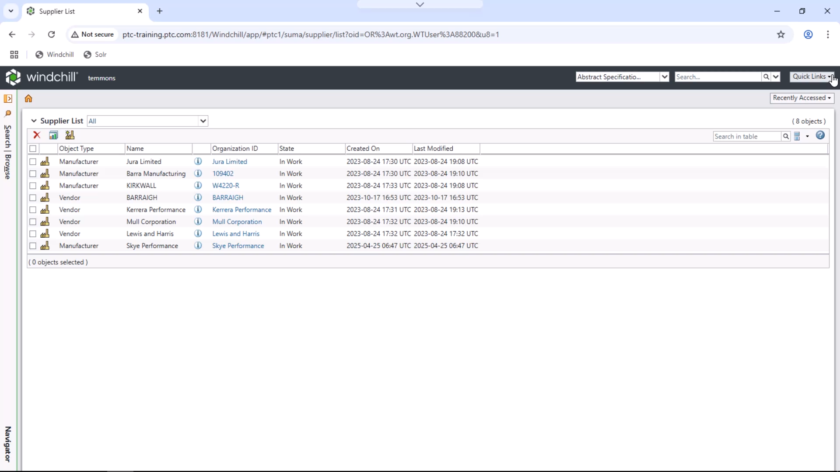Check the BARRAIGH row checkbox
The height and width of the screenshot is (472, 840).
(x=33, y=198)
